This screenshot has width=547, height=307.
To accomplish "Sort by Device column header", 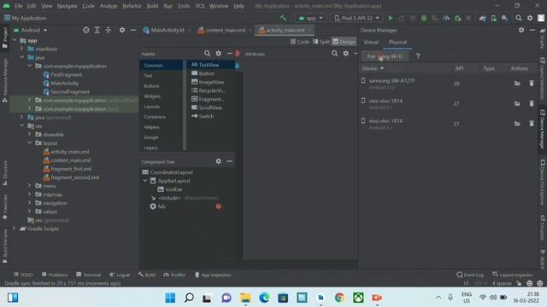I will (373, 68).
